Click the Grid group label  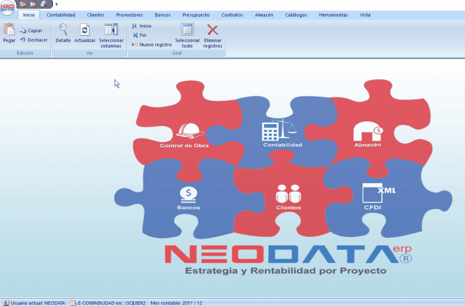click(177, 53)
